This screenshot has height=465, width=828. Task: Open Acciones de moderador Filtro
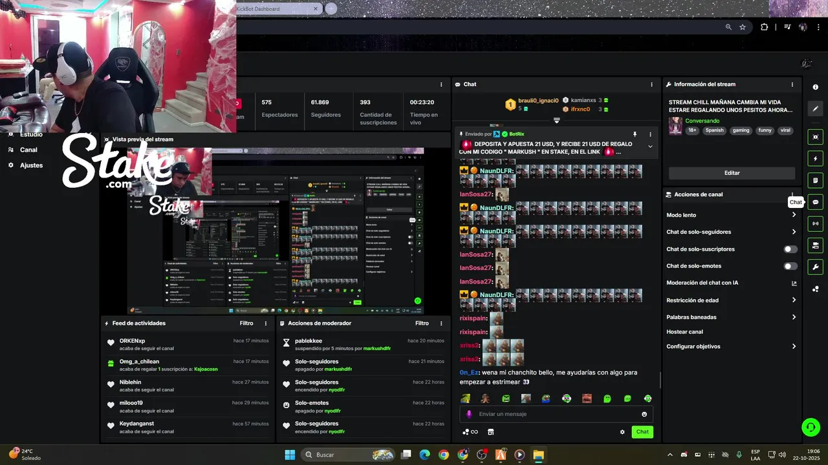[422, 323]
